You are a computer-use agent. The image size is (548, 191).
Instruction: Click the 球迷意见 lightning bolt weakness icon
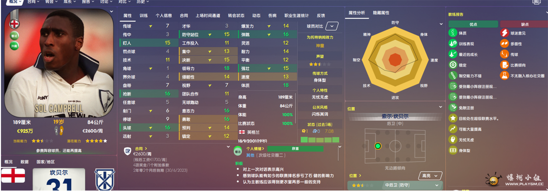pos(504,33)
